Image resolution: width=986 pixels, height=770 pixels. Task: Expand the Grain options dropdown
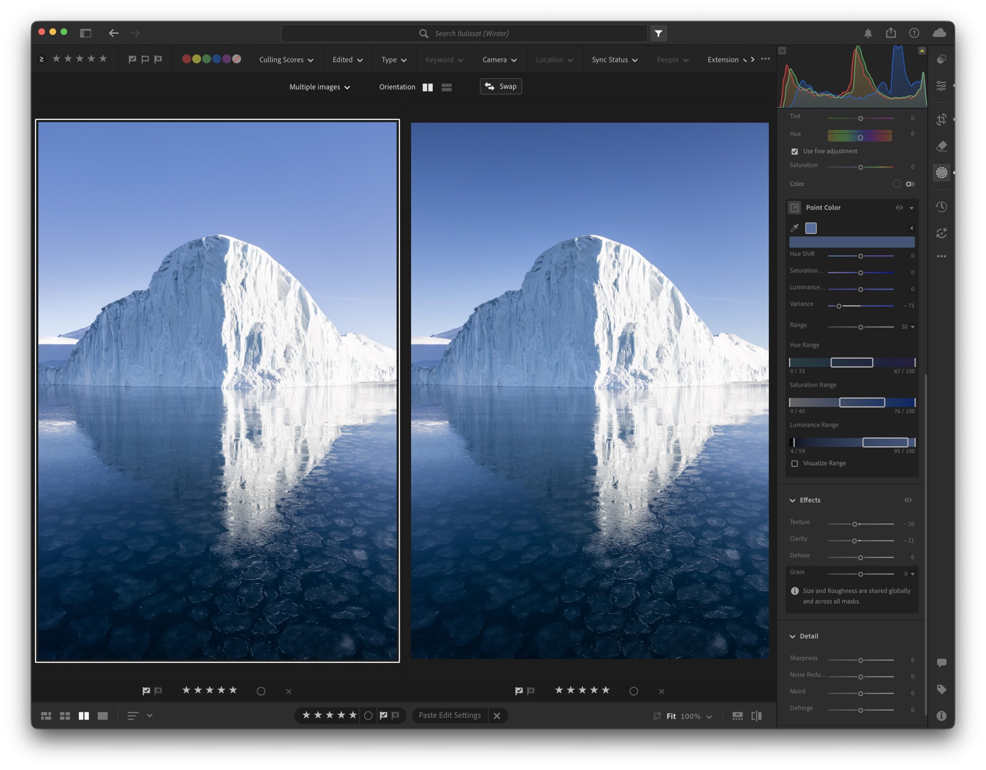913,573
